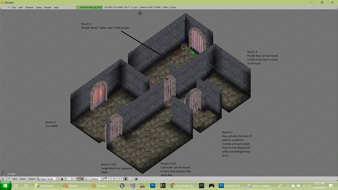The image size is (338, 190).
Task: Click the (1) Circle object label
Action: tap(12, 174)
